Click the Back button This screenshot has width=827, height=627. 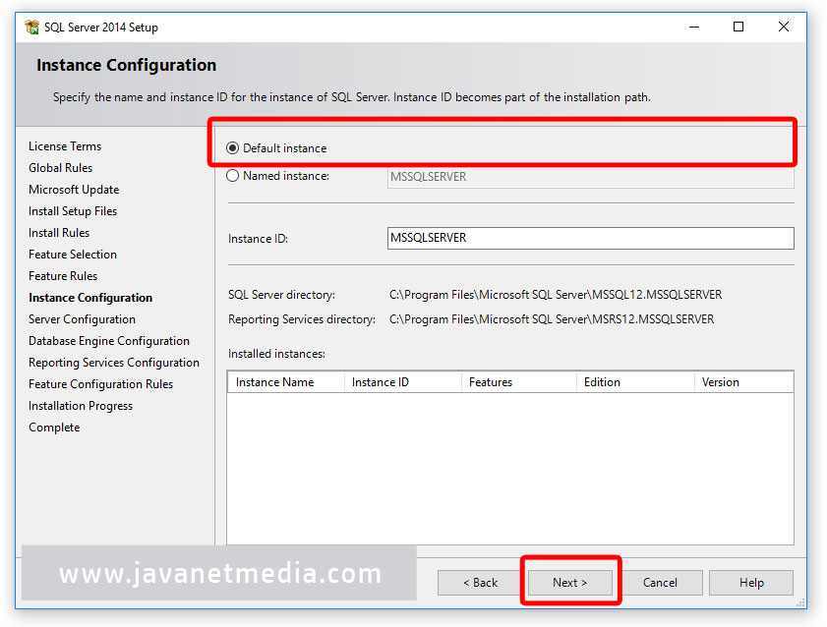[x=480, y=582]
